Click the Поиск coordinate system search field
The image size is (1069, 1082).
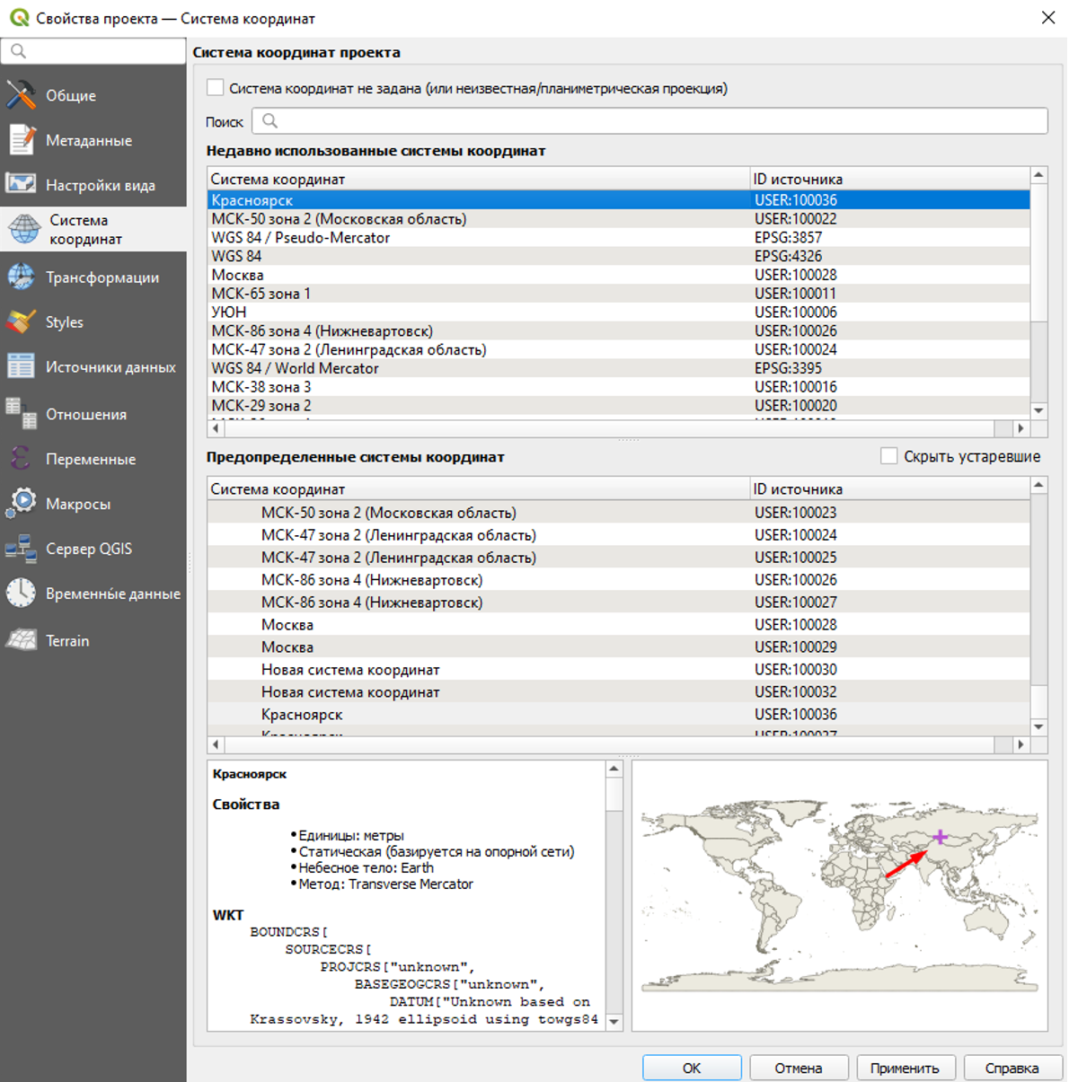(649, 121)
